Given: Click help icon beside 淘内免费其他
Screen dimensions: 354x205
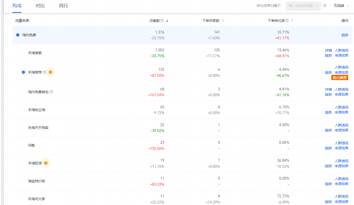Looking at the screenshot, I should coord(51,92).
